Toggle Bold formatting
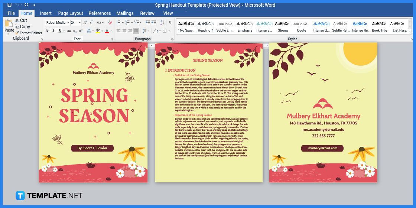The height and width of the screenshot is (208, 416). tap(48, 31)
